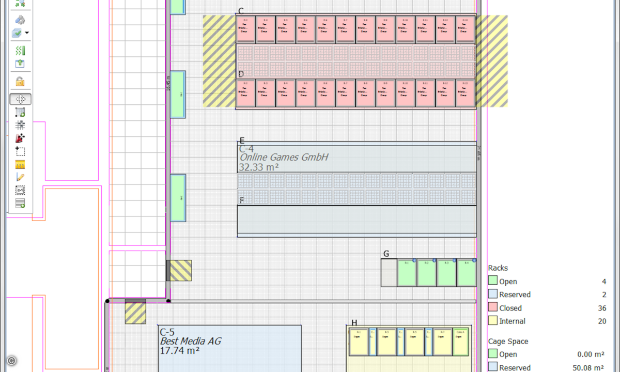The height and width of the screenshot is (372, 620).
Task: Select the first pink rack in row C
Action: coord(245,29)
